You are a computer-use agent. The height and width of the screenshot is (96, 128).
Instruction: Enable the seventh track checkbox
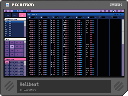tap(100, 17)
